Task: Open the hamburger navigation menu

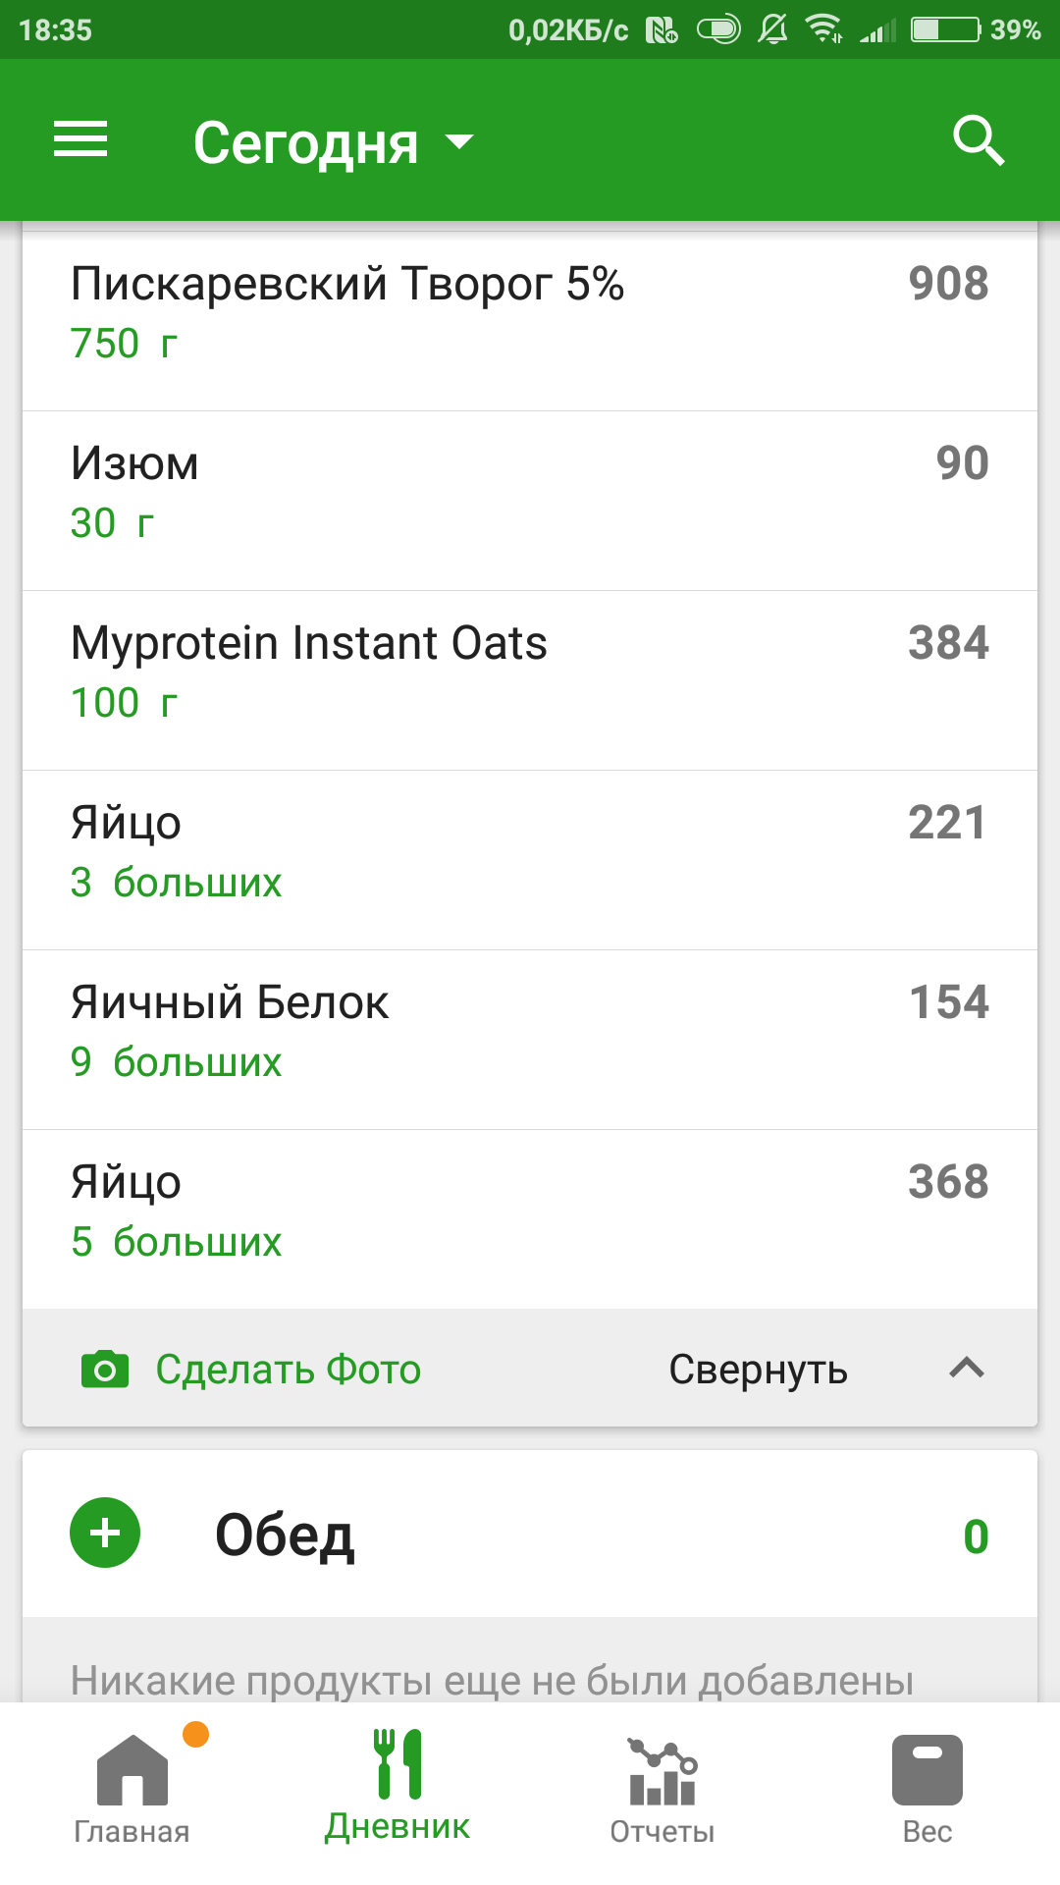Action: click(x=80, y=139)
